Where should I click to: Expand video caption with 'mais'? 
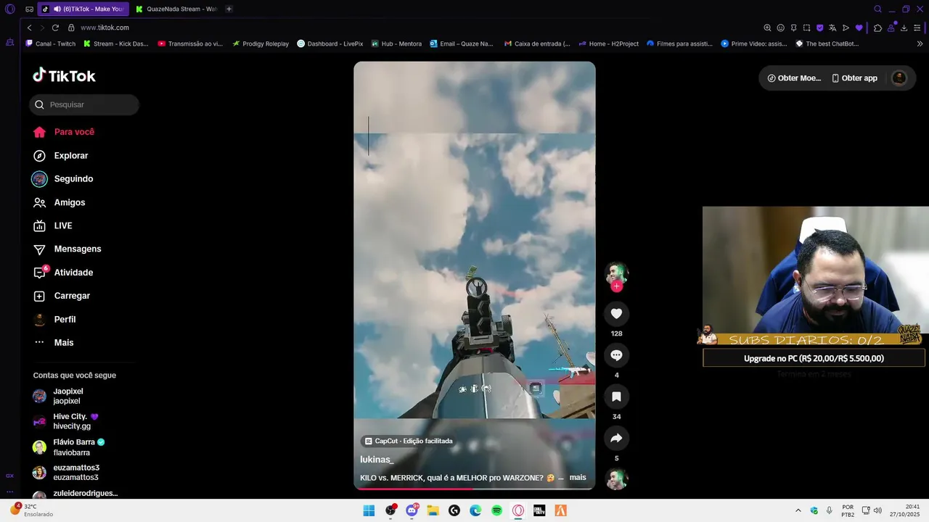pos(578,478)
